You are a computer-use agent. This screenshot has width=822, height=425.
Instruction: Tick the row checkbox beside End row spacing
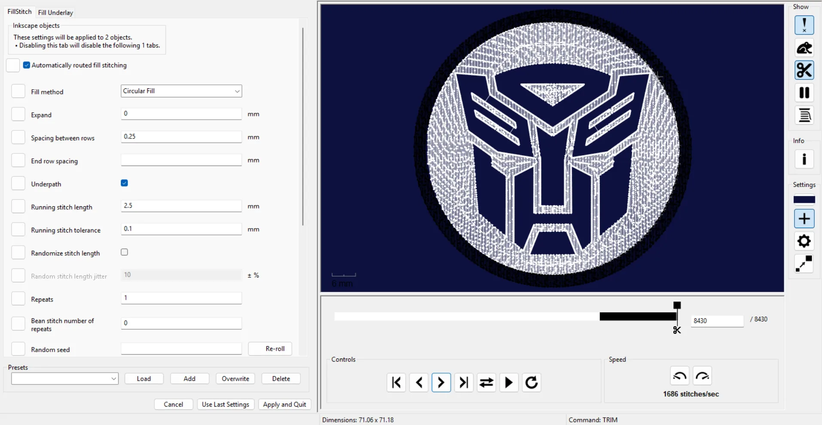coord(18,160)
